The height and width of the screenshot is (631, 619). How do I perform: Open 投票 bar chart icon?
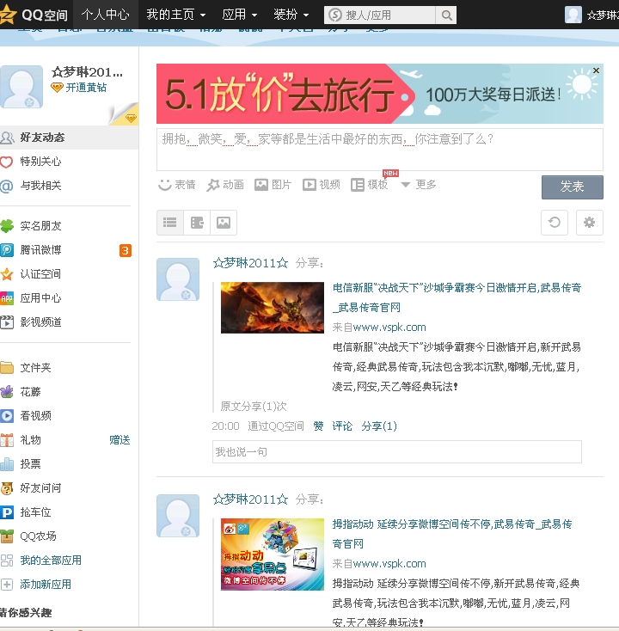tap(7, 464)
